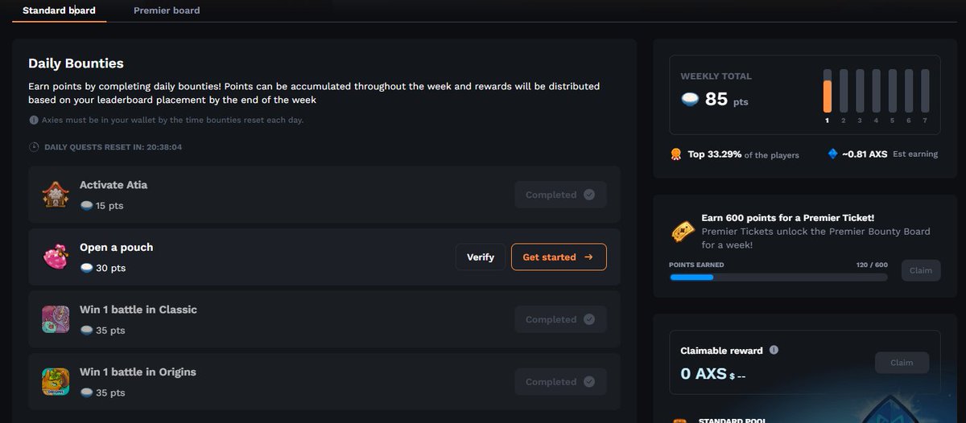The height and width of the screenshot is (423, 966).
Task: Select day 5 bar in weekly chart
Action: point(892,91)
